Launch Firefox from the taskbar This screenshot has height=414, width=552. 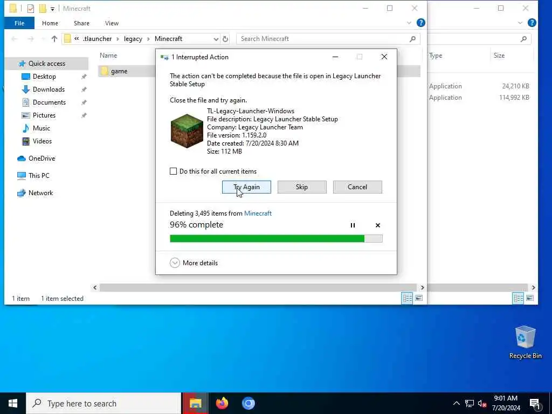coord(222,403)
